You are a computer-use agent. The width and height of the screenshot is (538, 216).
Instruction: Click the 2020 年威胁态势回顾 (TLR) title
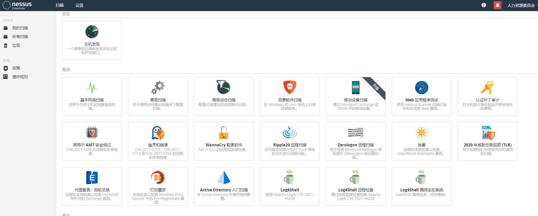coord(488,145)
